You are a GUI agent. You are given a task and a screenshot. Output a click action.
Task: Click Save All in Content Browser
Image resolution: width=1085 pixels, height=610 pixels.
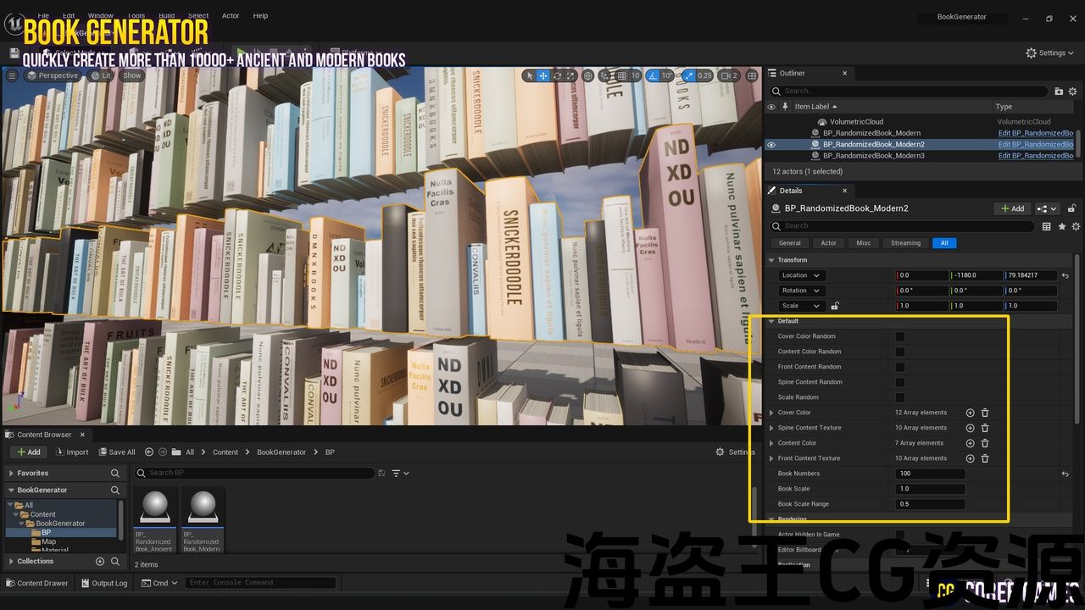pyautogui.click(x=116, y=452)
